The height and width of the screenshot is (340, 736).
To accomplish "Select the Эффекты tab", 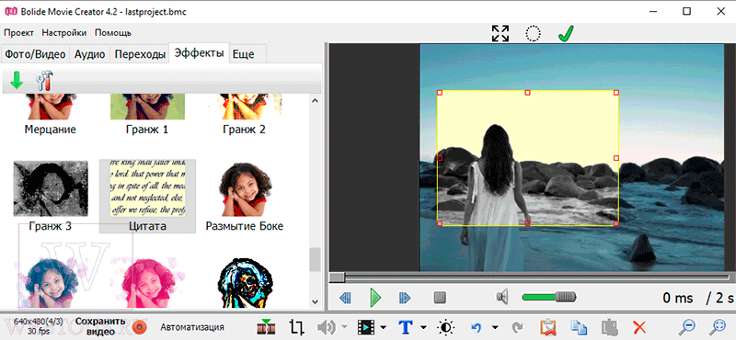I will click(x=199, y=53).
